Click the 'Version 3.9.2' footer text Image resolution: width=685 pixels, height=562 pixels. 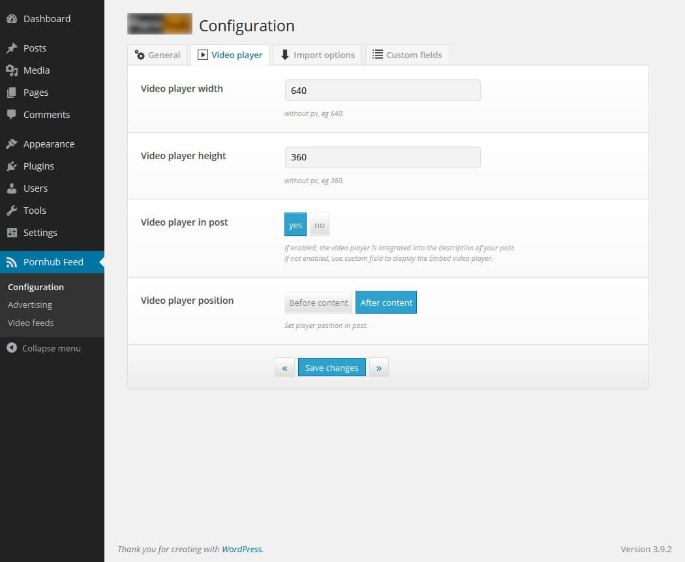point(646,550)
